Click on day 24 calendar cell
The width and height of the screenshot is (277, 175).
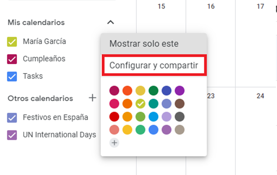260,96
